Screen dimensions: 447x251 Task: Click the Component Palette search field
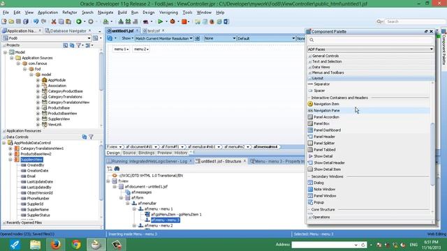(x=370, y=40)
